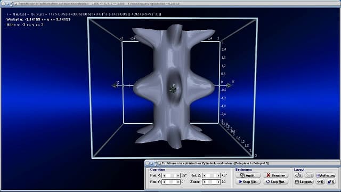Decrease Rot. Y with left arrow
Screen dimensions: 341x192
(x=164, y=182)
